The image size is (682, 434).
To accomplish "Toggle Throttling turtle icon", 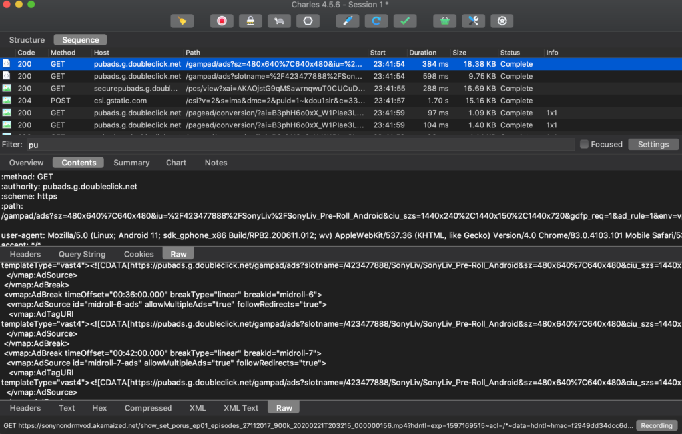I will pyautogui.click(x=279, y=21).
